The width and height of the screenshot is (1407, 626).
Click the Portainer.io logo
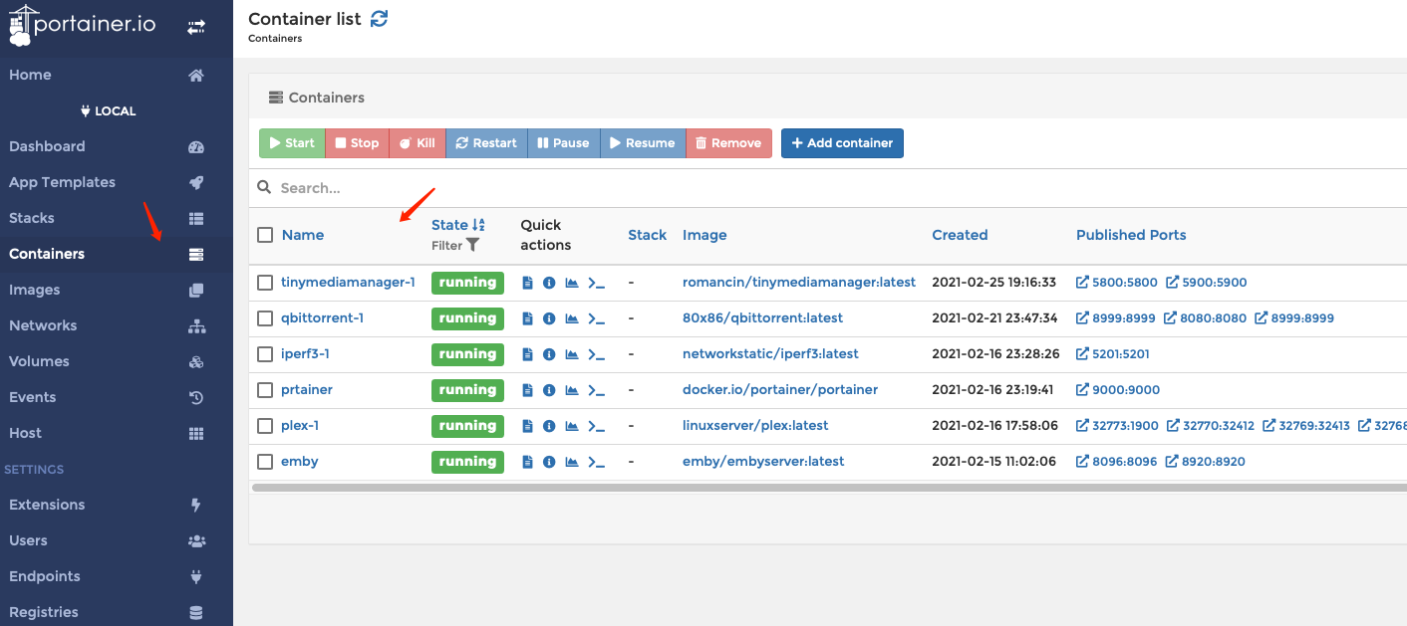tap(82, 24)
